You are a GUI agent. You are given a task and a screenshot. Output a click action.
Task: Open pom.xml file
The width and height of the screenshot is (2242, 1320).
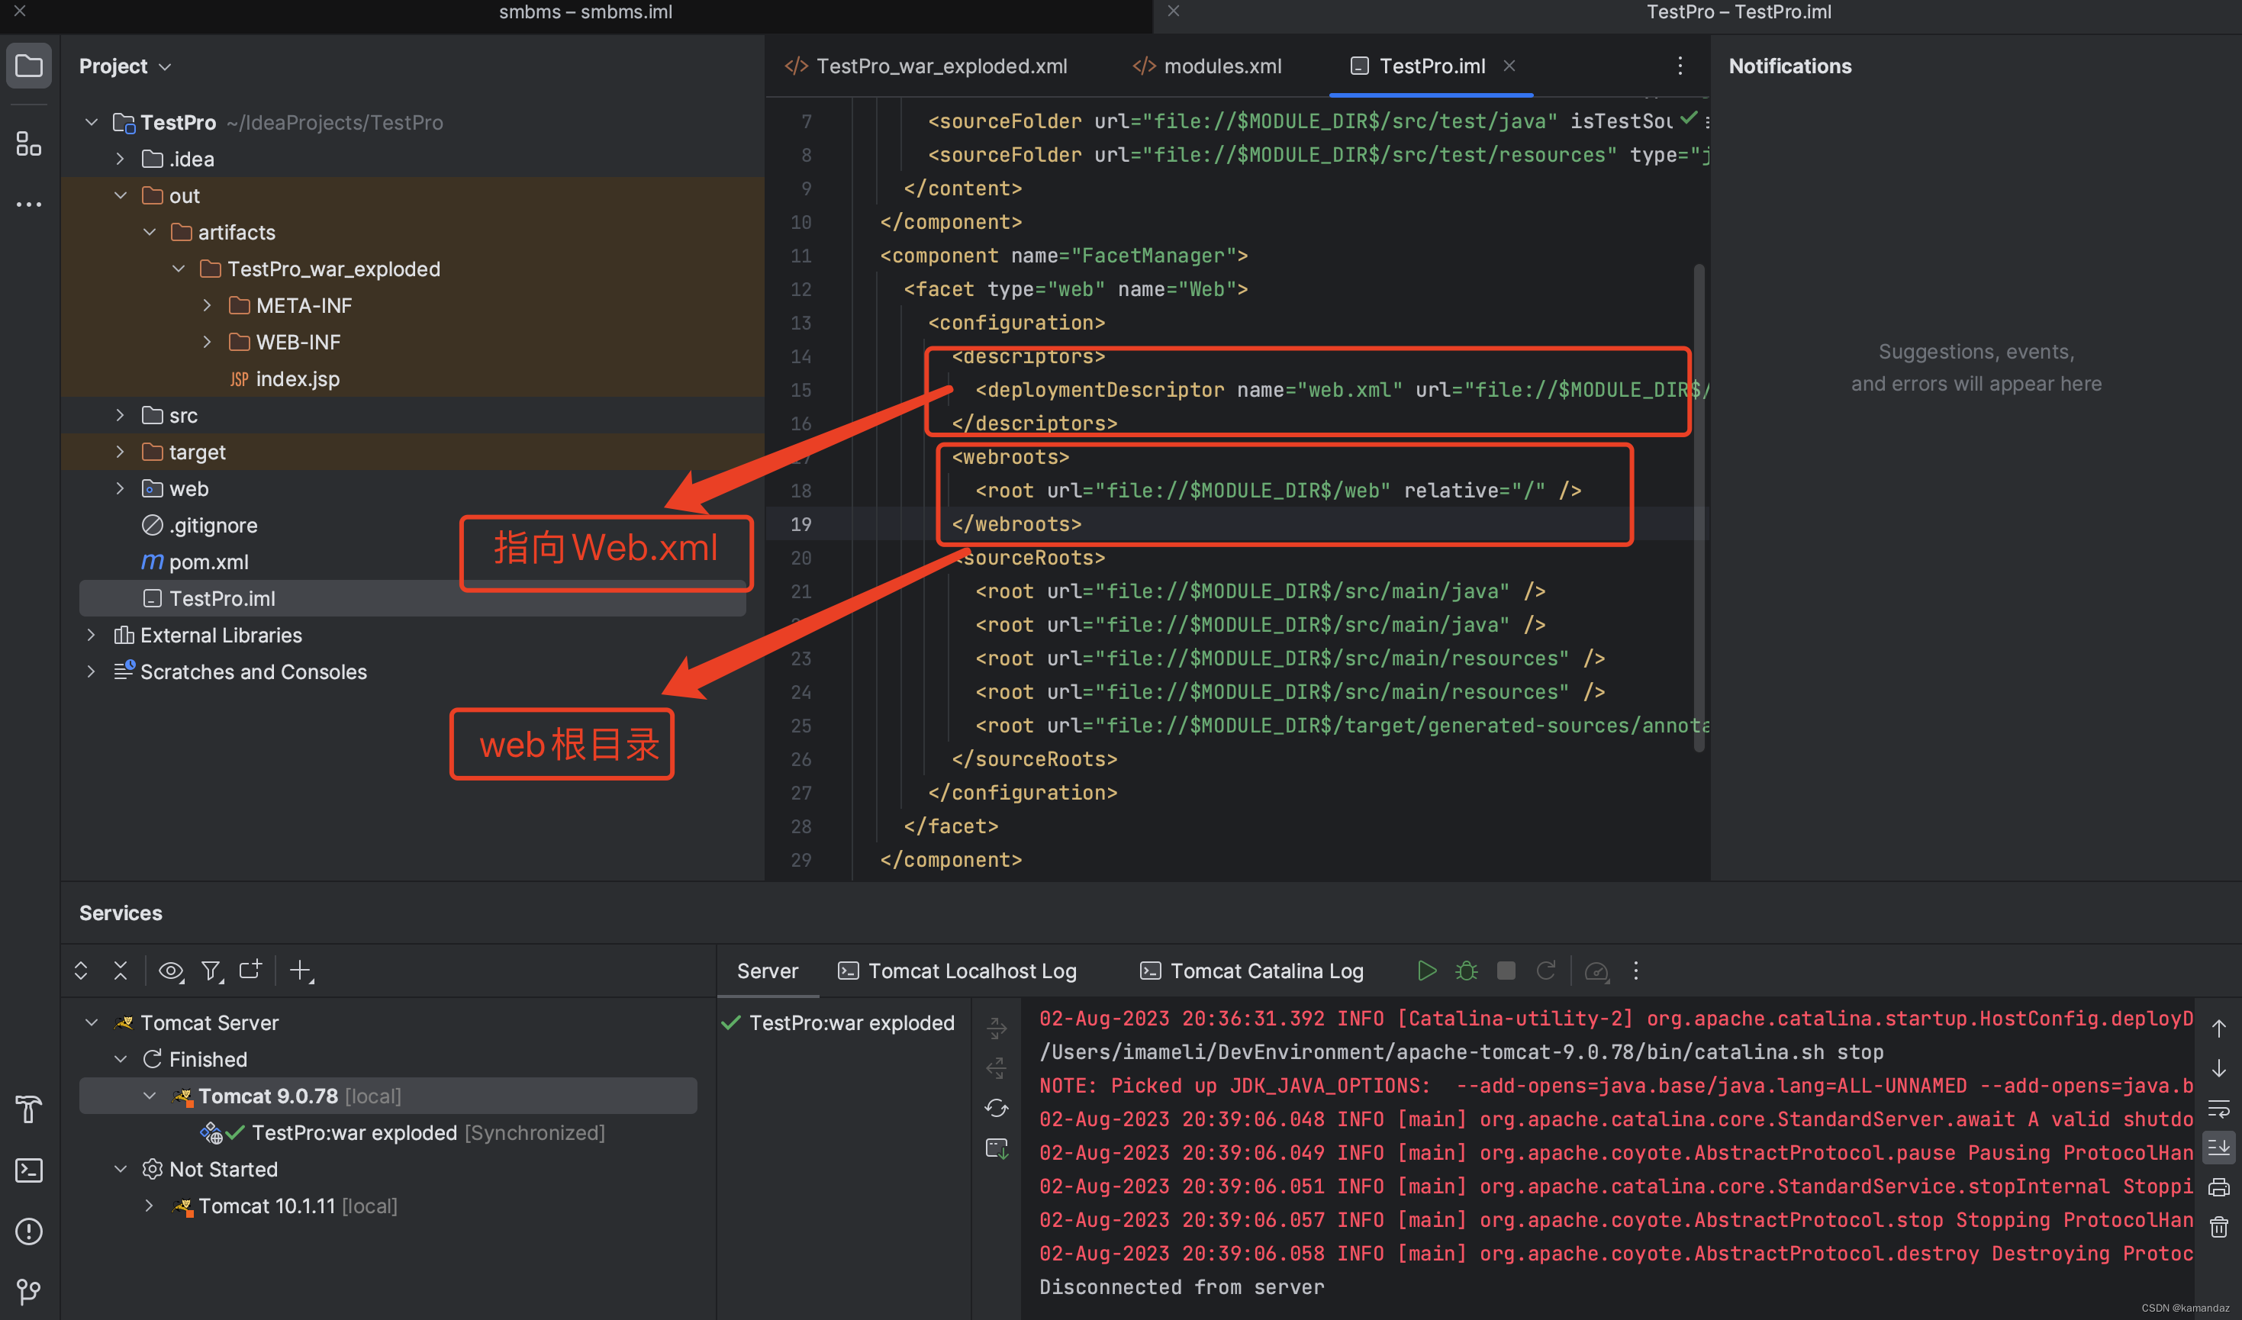[x=195, y=562]
